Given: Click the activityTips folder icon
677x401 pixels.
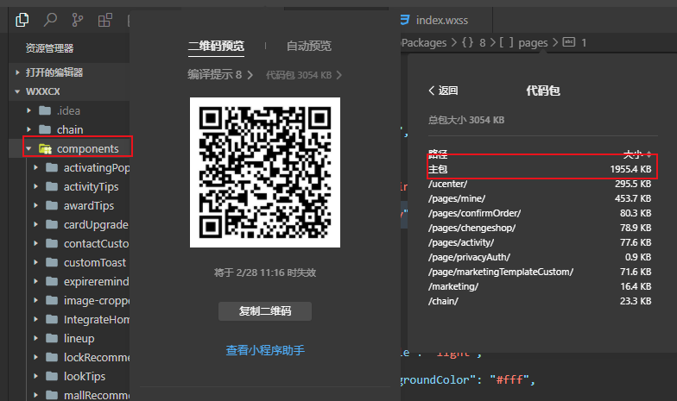Looking at the screenshot, I should 52,186.
